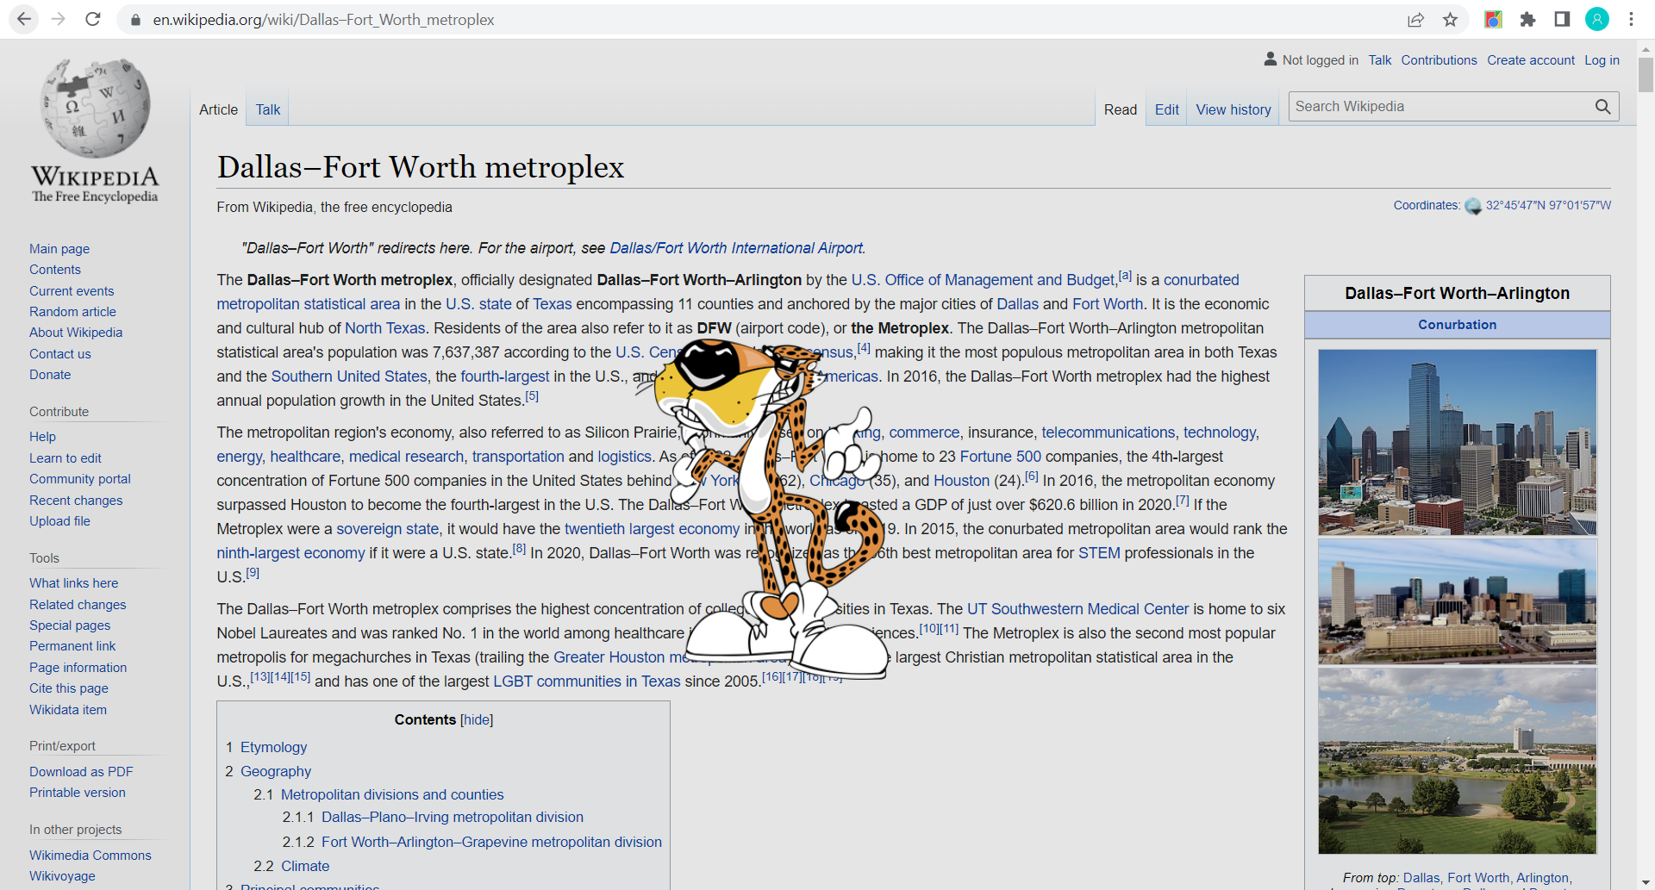Open the user Talk link in header
The width and height of the screenshot is (1655, 890).
(1379, 60)
